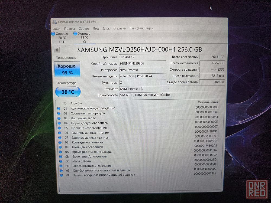Open the Вид menu
The image size is (271, 203).
point(96,28)
